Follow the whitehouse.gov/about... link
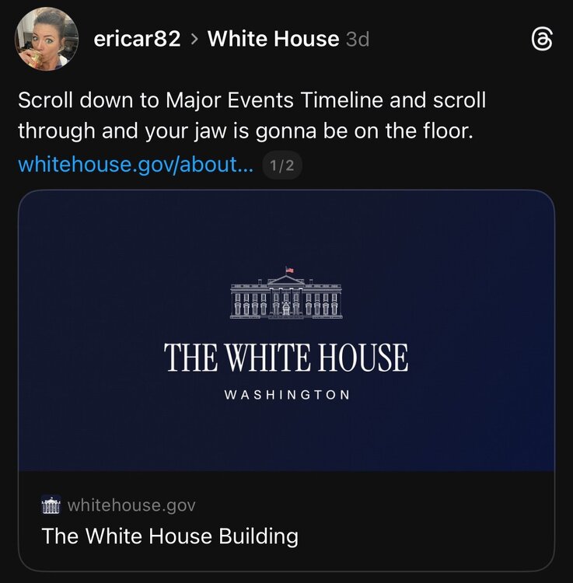Viewport: 573px width, 583px height. [x=136, y=164]
